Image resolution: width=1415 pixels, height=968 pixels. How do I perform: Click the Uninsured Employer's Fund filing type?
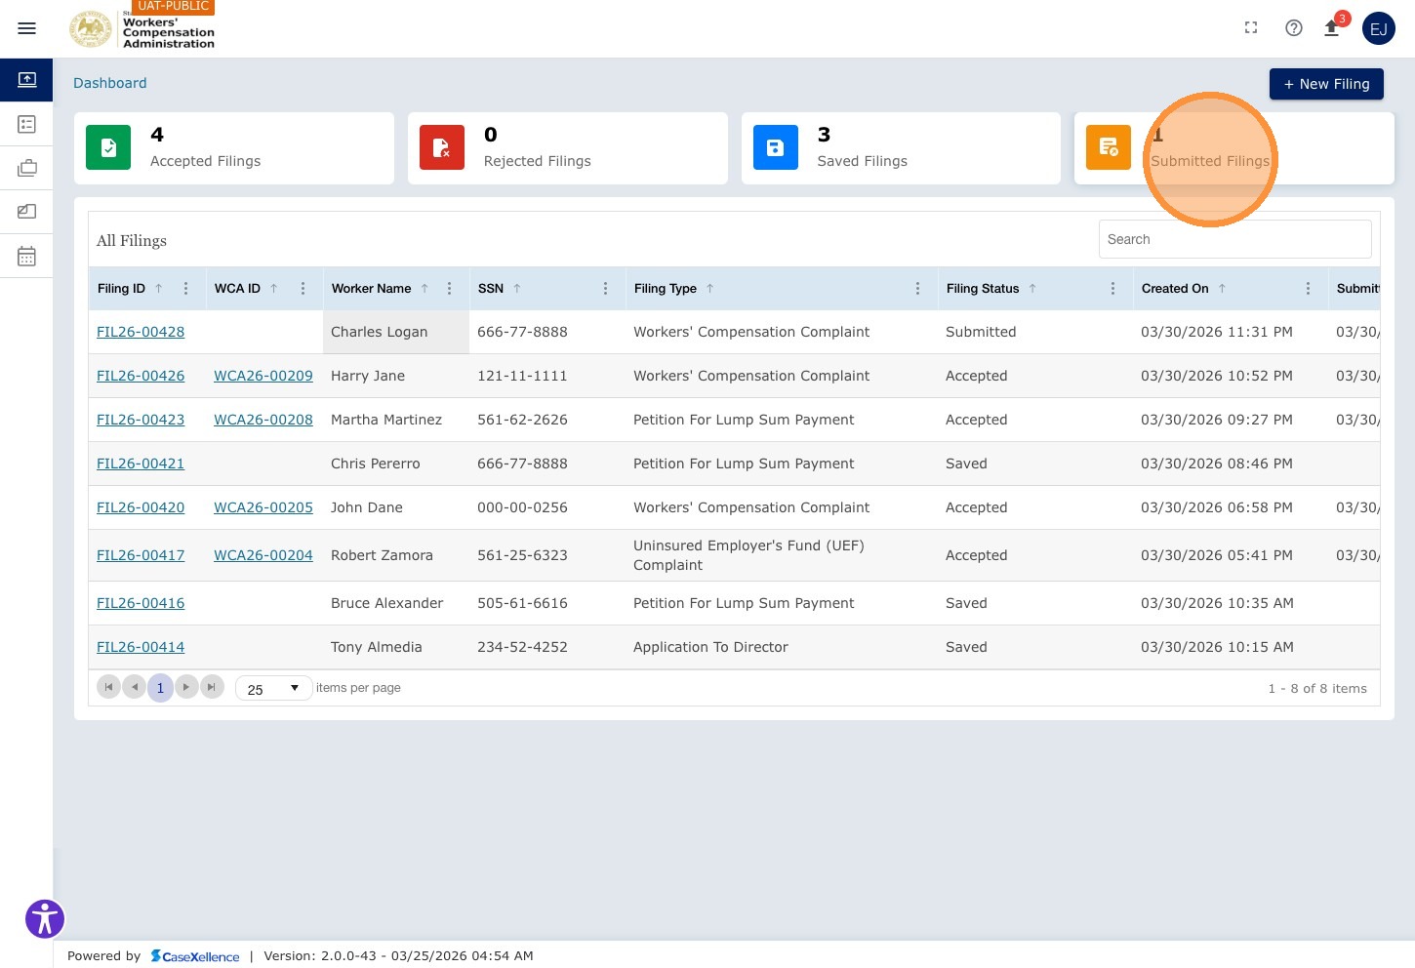pyautogui.click(x=748, y=555)
